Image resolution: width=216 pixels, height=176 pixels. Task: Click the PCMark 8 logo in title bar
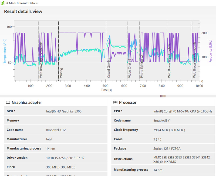click(x=3, y=3)
